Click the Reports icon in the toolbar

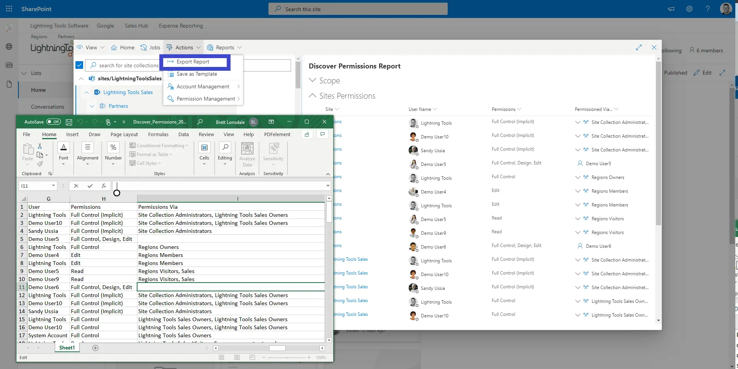click(210, 47)
